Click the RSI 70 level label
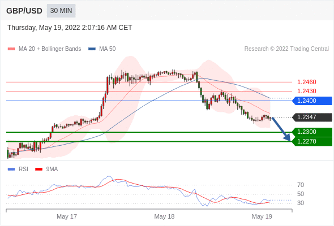The image size is (334, 226). pyautogui.click(x=301, y=185)
